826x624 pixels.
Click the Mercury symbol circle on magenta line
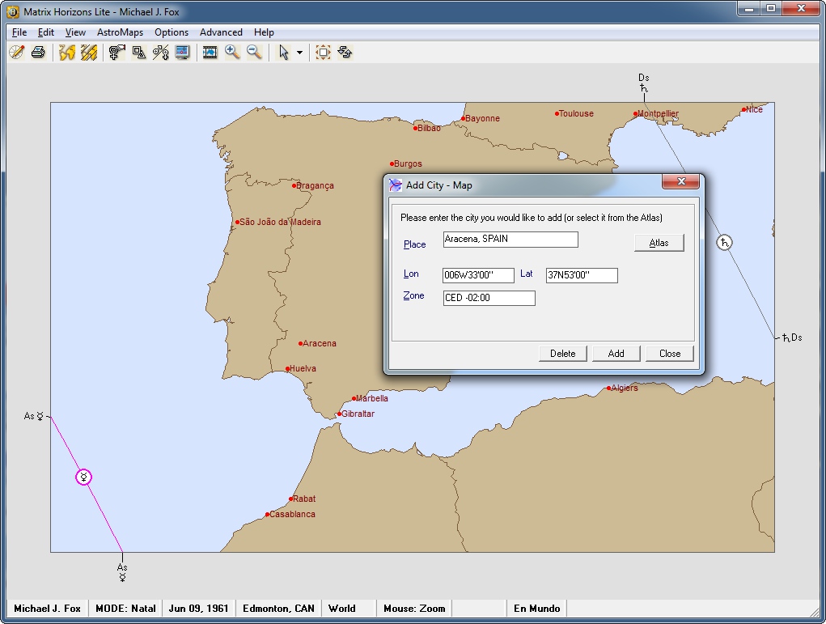coord(84,477)
